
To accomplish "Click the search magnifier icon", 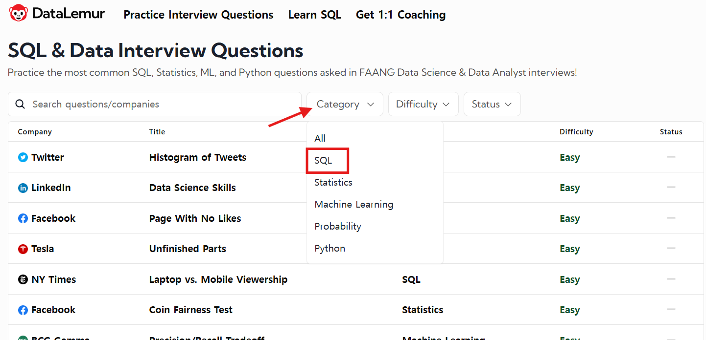I will point(20,104).
